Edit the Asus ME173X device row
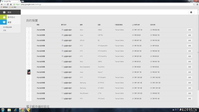Image resolution: width=199 pixels, height=112 pixels. pyautogui.click(x=189, y=35)
